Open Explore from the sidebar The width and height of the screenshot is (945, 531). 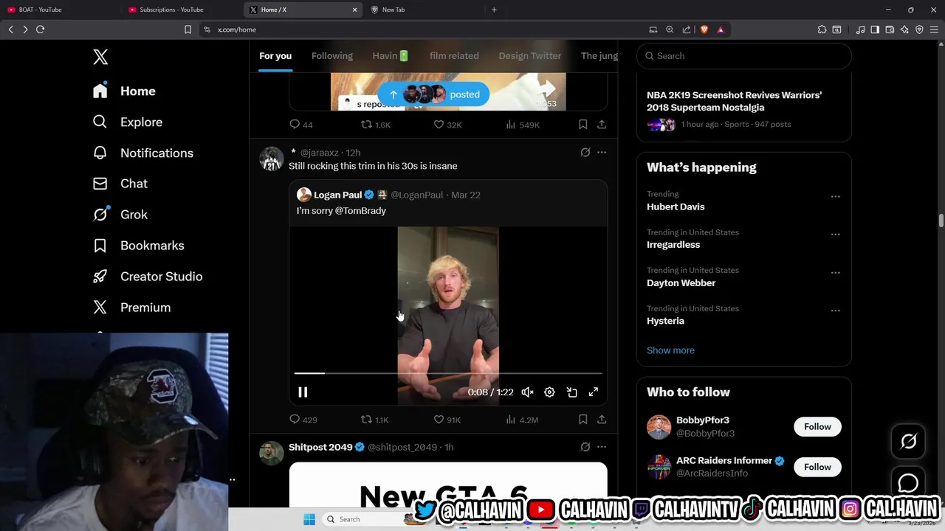127,122
